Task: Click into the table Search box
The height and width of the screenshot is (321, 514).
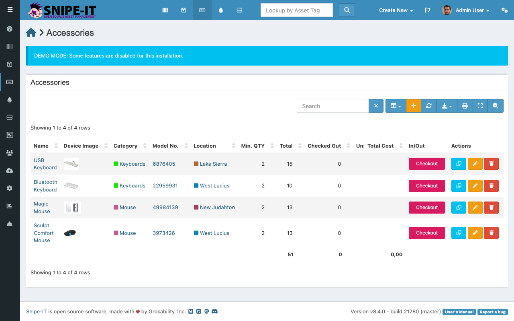Action: point(333,106)
